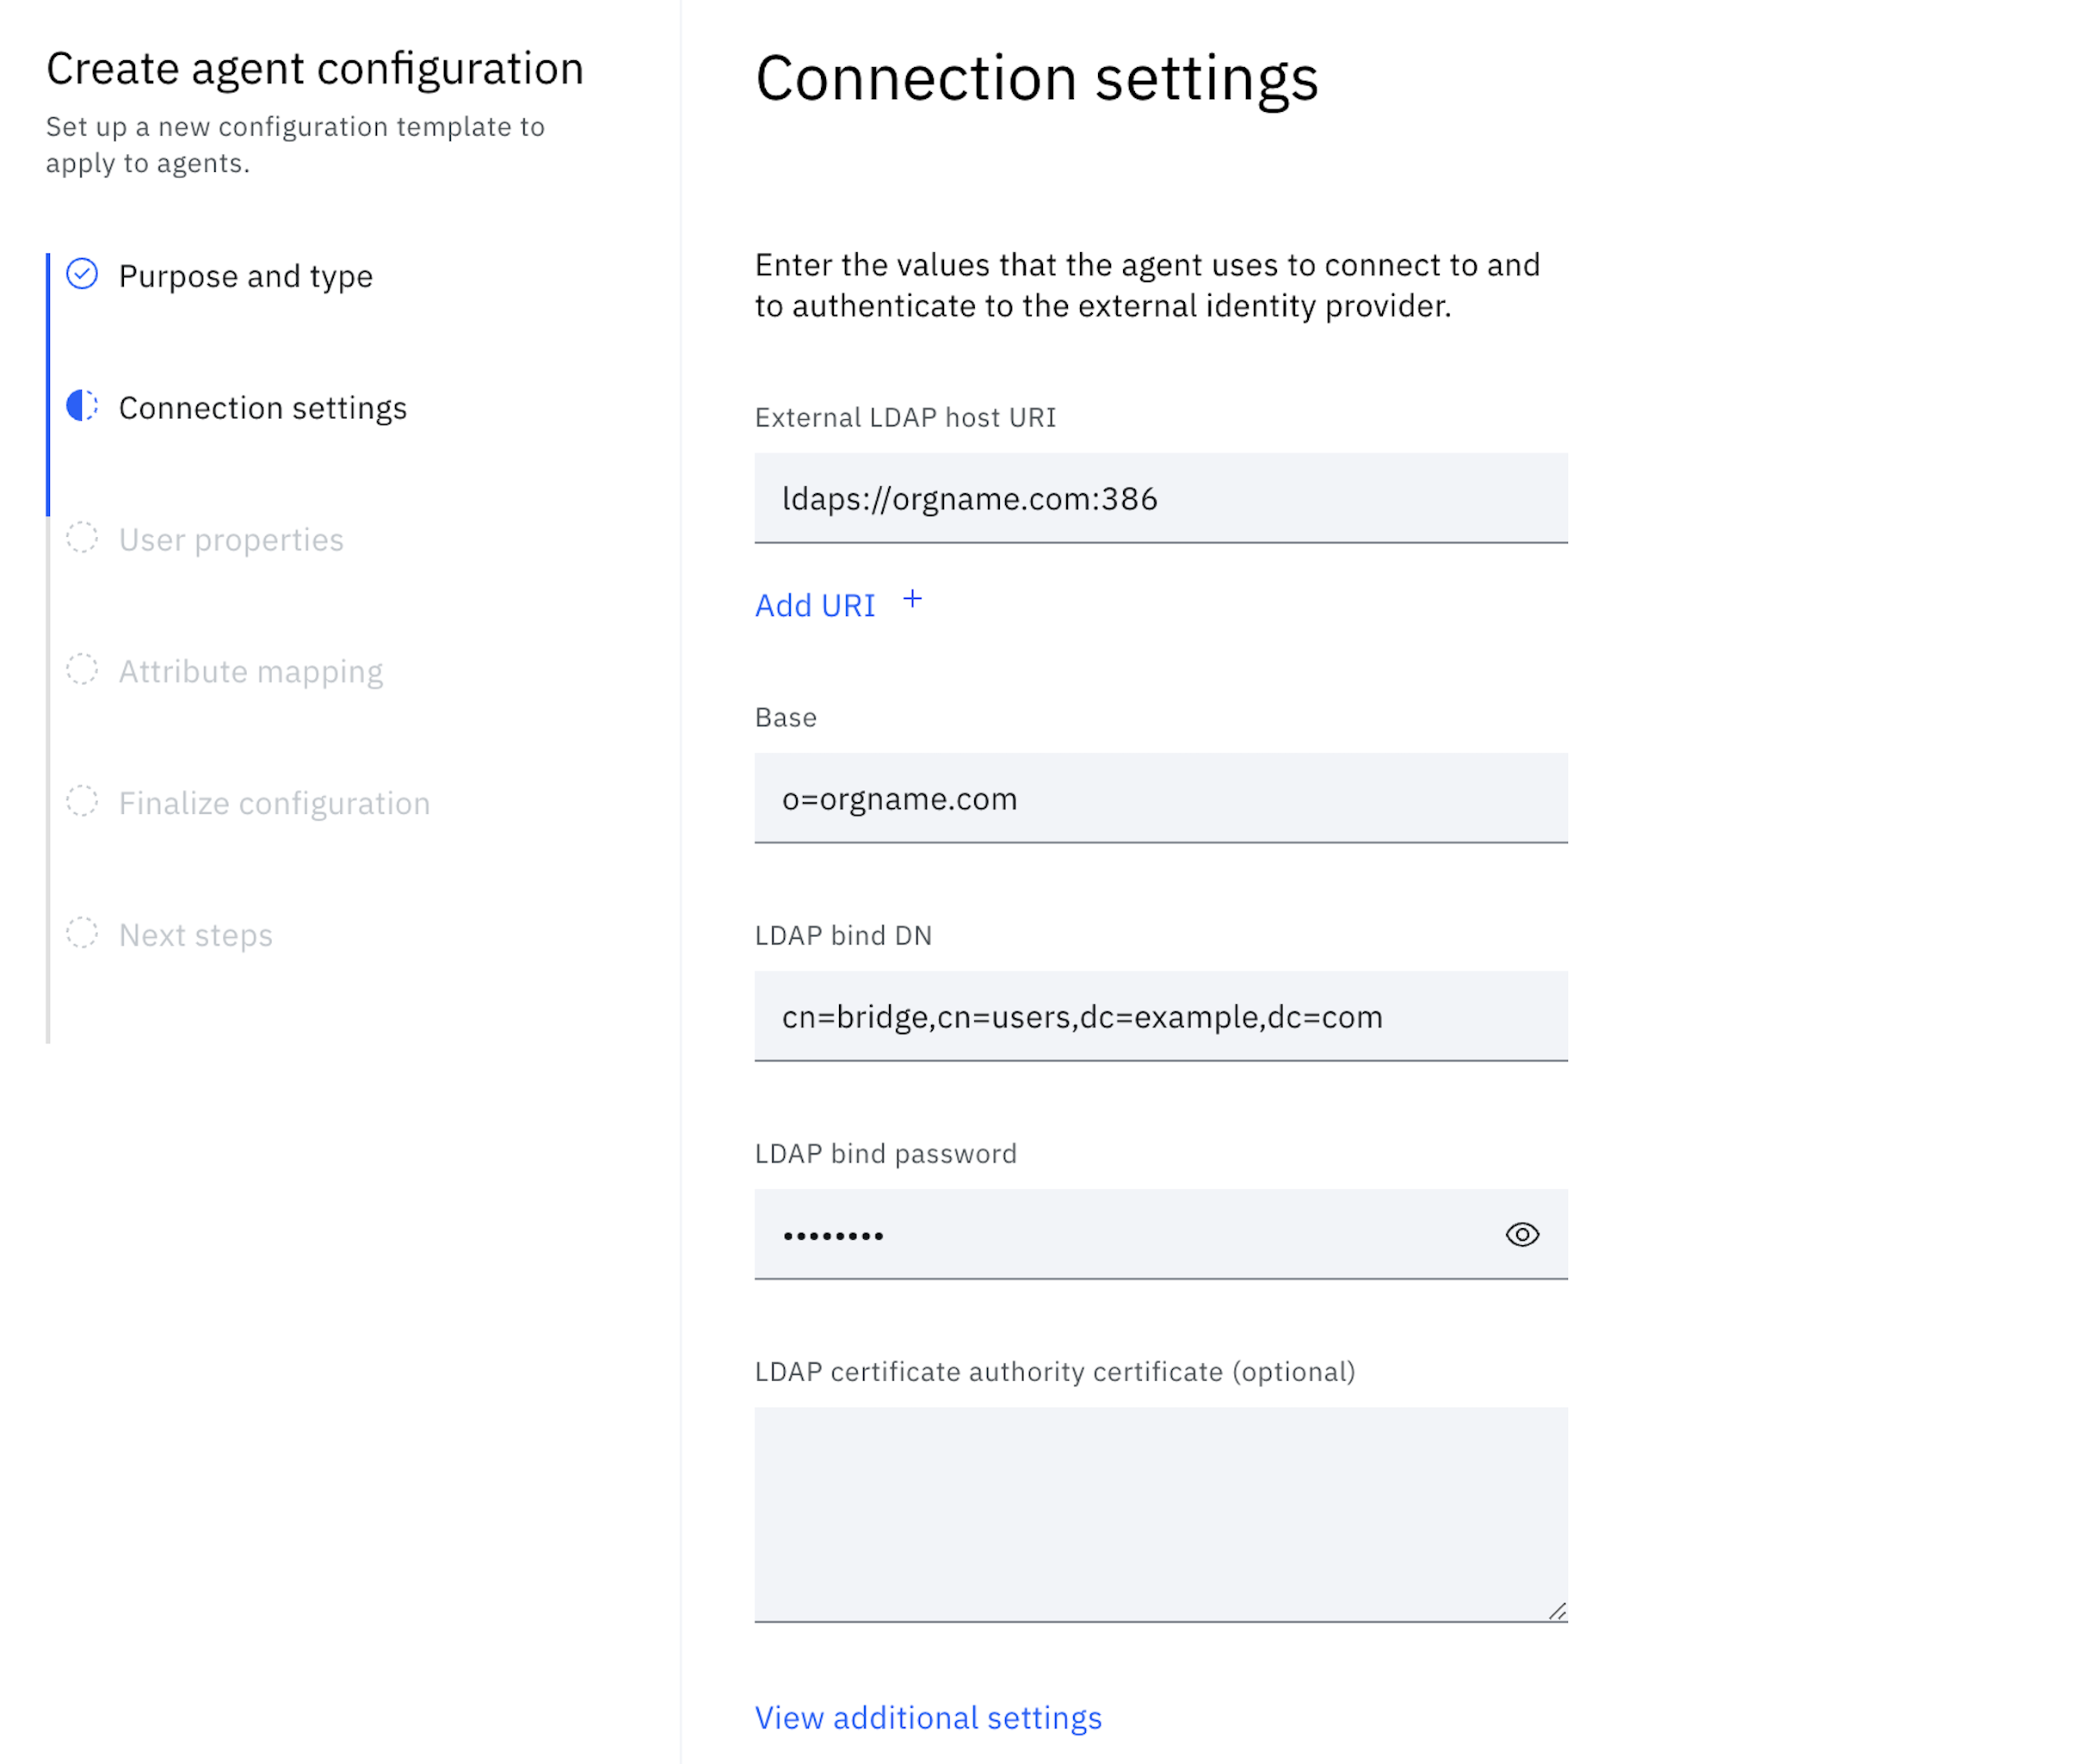Go to the Purpose and type step

(x=245, y=276)
